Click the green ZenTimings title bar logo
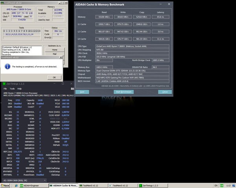This screenshot has width=236, height=188. click(x=4, y=84)
